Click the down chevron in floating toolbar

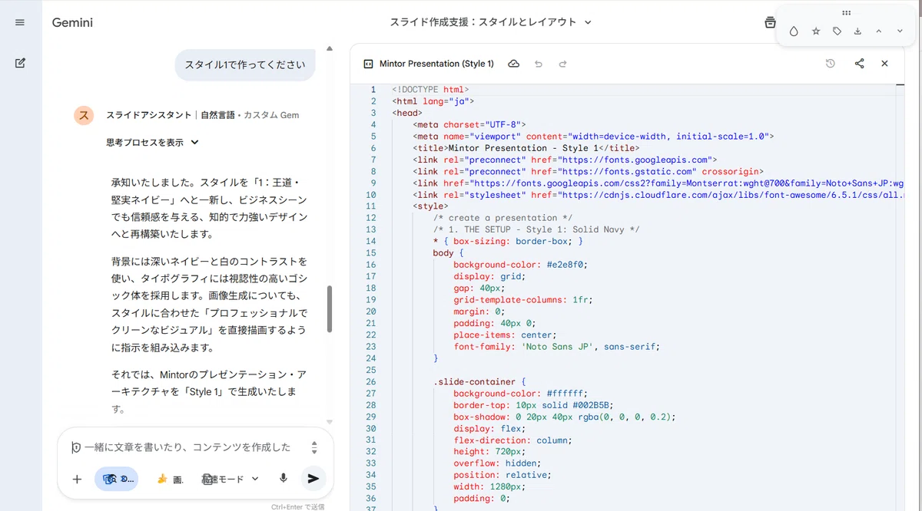900,31
